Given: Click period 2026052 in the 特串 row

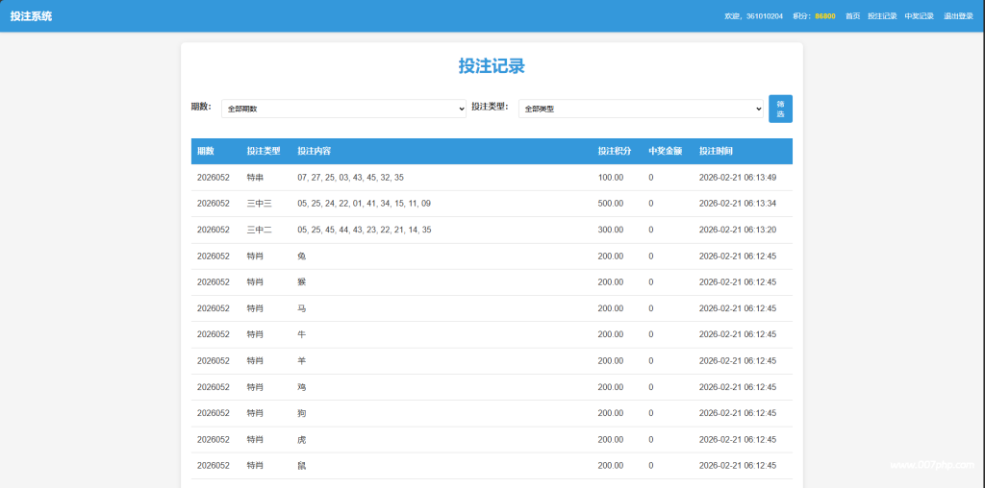Looking at the screenshot, I should (x=213, y=178).
